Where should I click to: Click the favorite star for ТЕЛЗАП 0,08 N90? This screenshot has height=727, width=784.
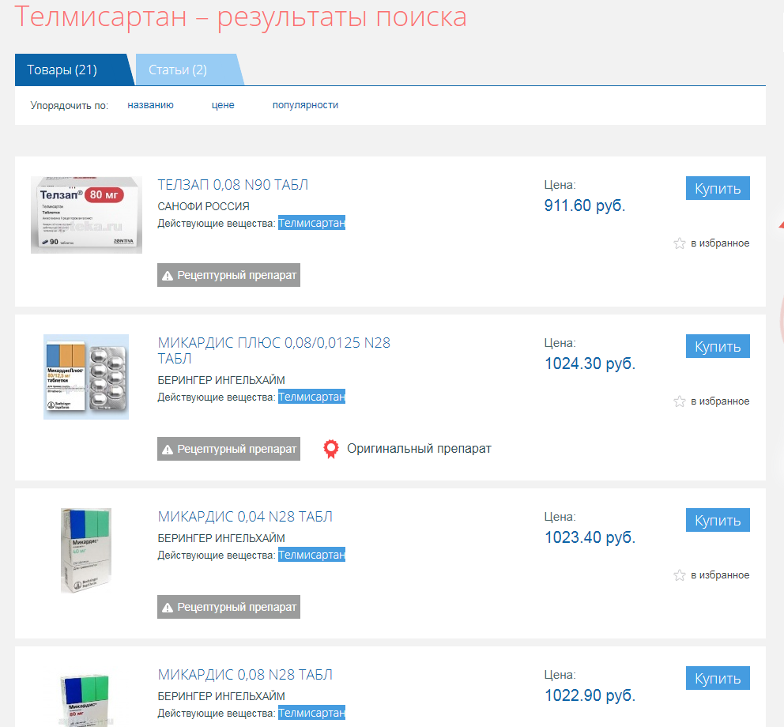[x=680, y=243]
